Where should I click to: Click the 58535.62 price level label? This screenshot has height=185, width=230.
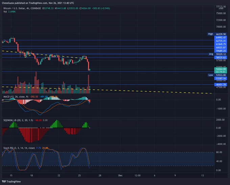[221, 58]
